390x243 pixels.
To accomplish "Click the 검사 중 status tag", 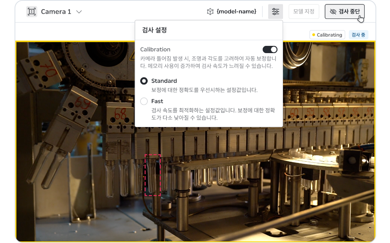I will click(358, 35).
